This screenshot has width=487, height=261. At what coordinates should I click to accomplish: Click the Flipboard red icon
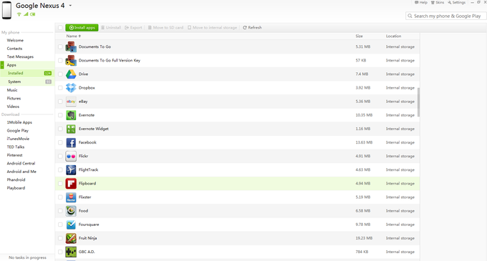pyautogui.click(x=71, y=184)
